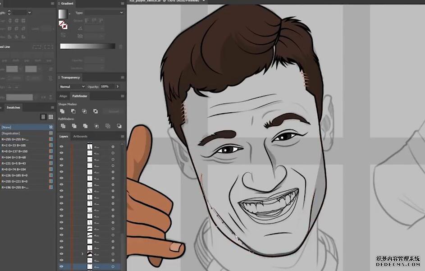This screenshot has height=271, width=425.
Task: Open the Transparency panel menu
Action: 123,78
